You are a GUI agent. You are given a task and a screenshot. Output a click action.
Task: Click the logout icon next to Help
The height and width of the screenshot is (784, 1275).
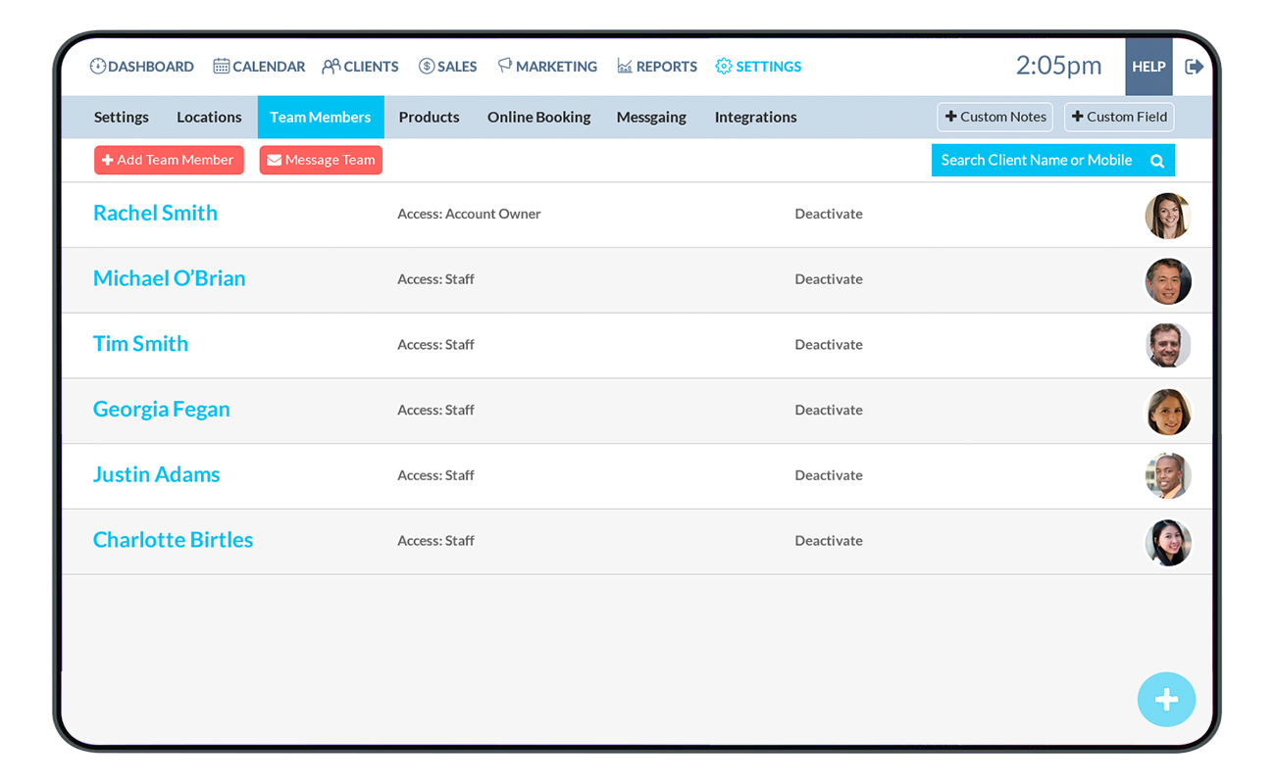[x=1194, y=66]
